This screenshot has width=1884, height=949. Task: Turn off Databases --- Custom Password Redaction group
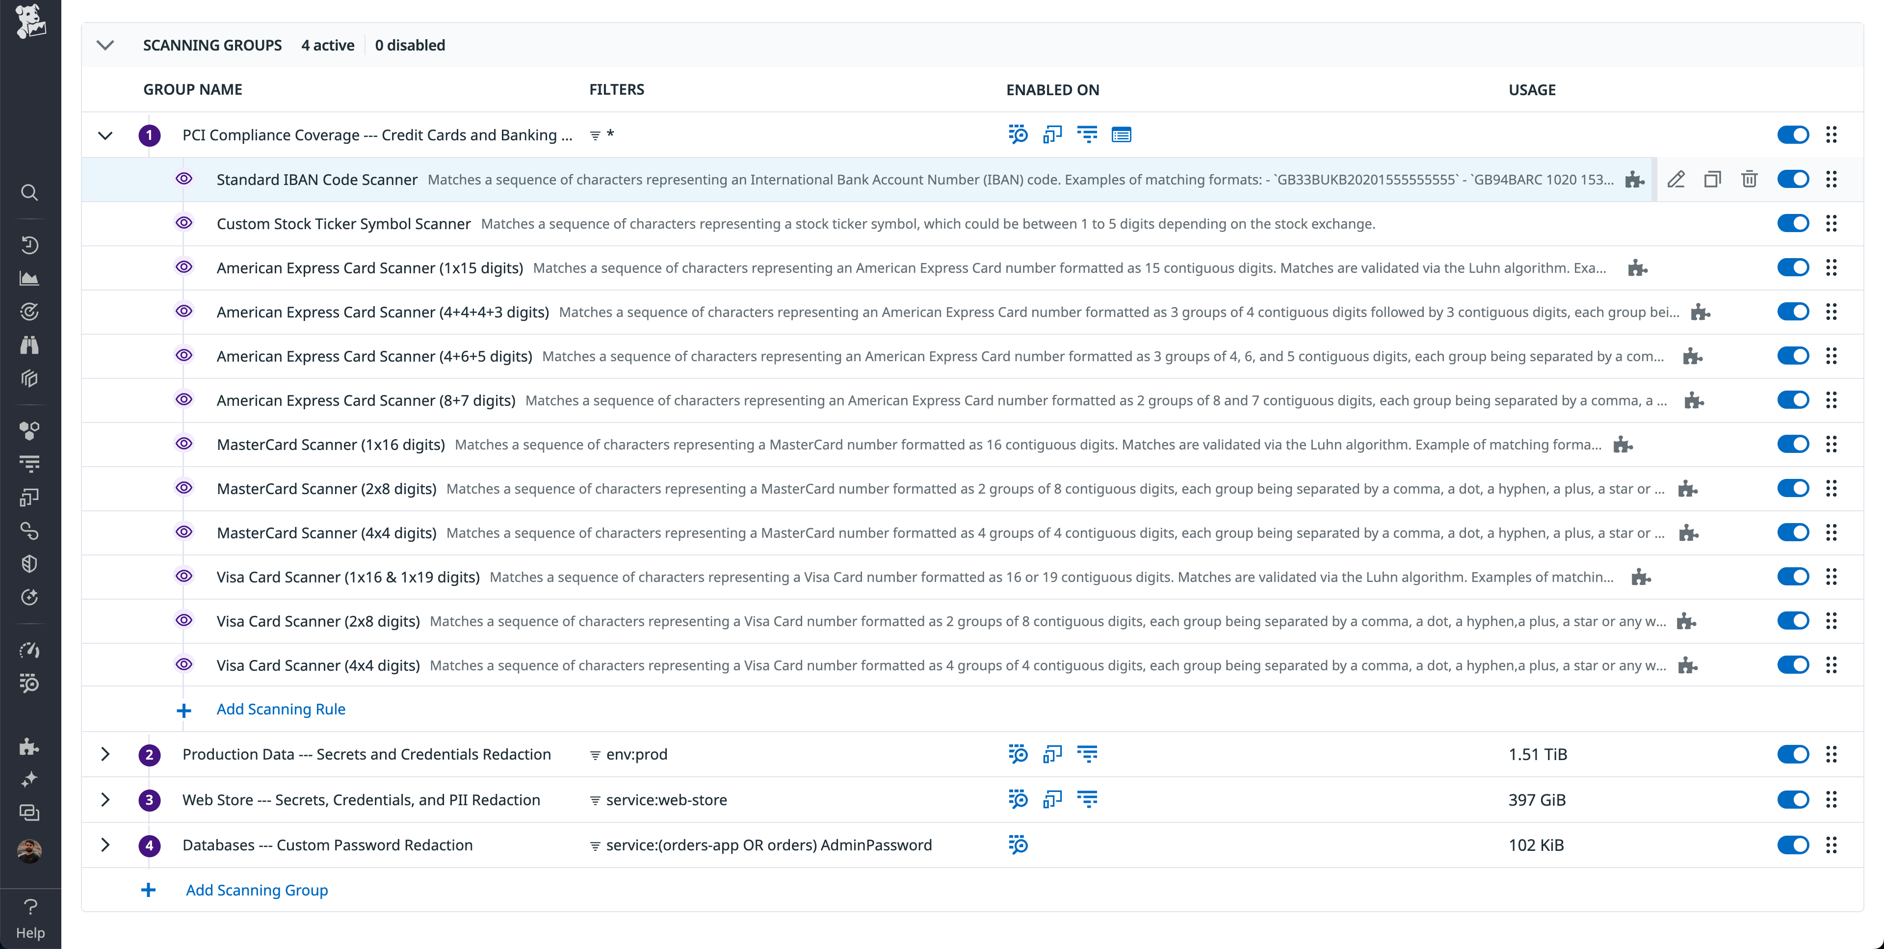point(1794,845)
